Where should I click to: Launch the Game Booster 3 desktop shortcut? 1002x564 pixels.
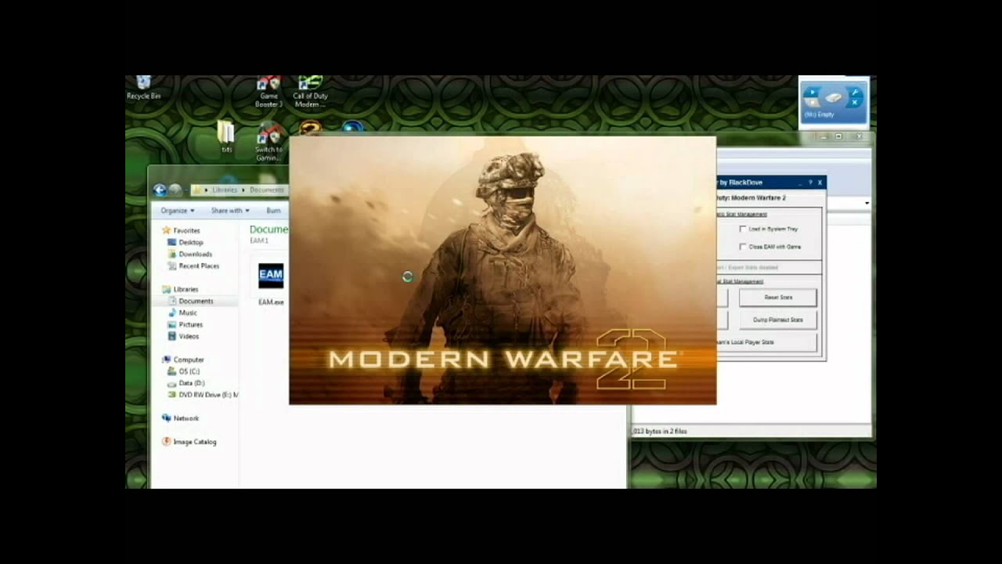(x=269, y=92)
